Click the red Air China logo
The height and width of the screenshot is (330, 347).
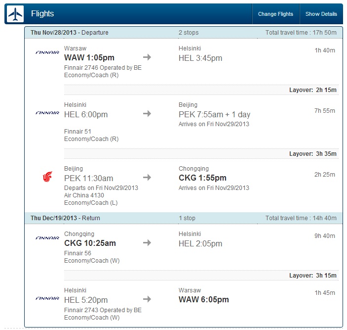click(x=47, y=177)
